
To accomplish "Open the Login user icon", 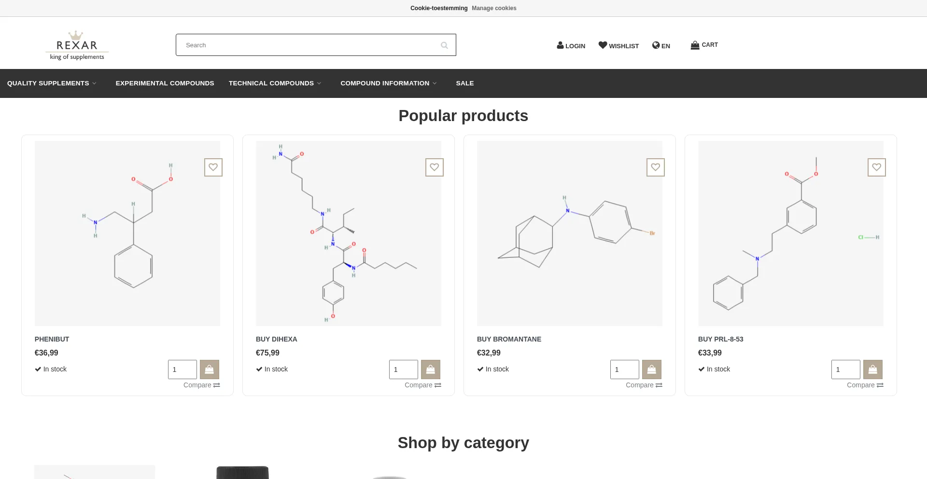I will pos(560,45).
